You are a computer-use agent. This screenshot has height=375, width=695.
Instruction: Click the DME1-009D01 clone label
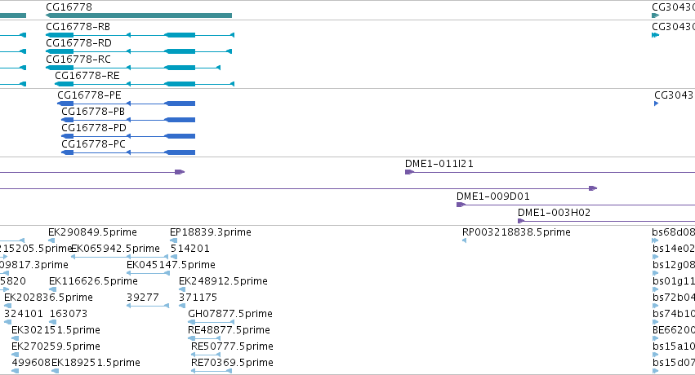pyautogui.click(x=493, y=196)
